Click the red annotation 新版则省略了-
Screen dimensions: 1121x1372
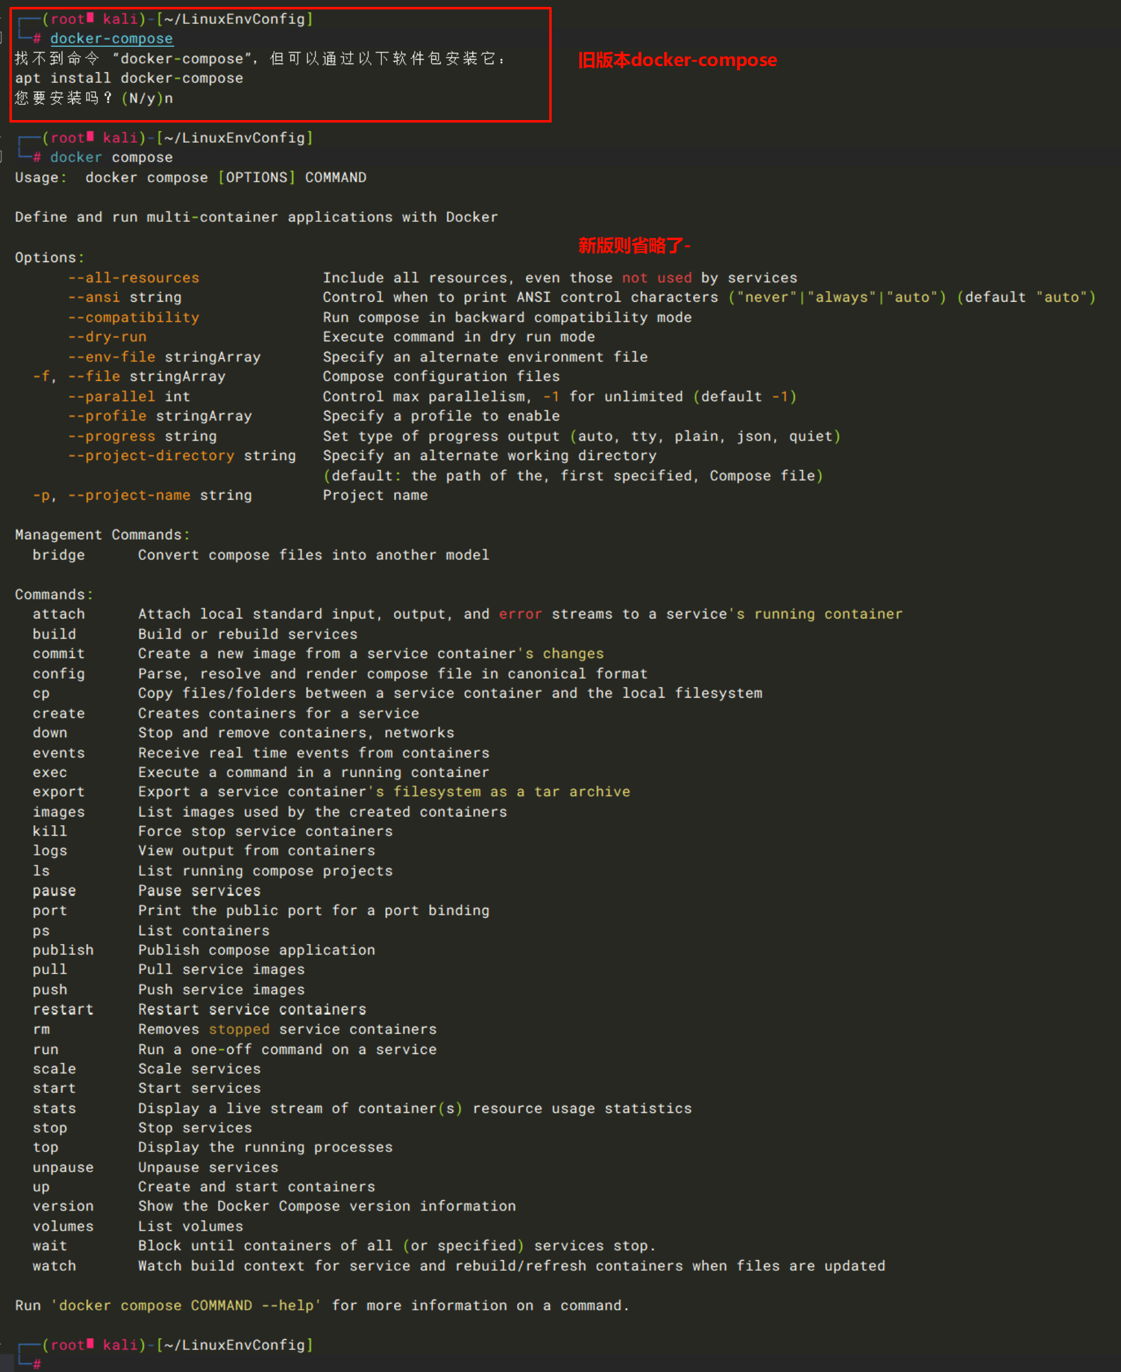(x=633, y=246)
